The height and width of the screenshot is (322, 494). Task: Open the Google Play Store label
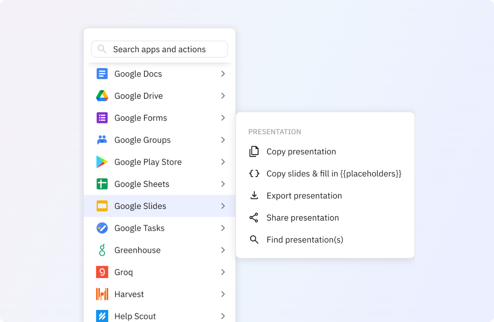148,162
